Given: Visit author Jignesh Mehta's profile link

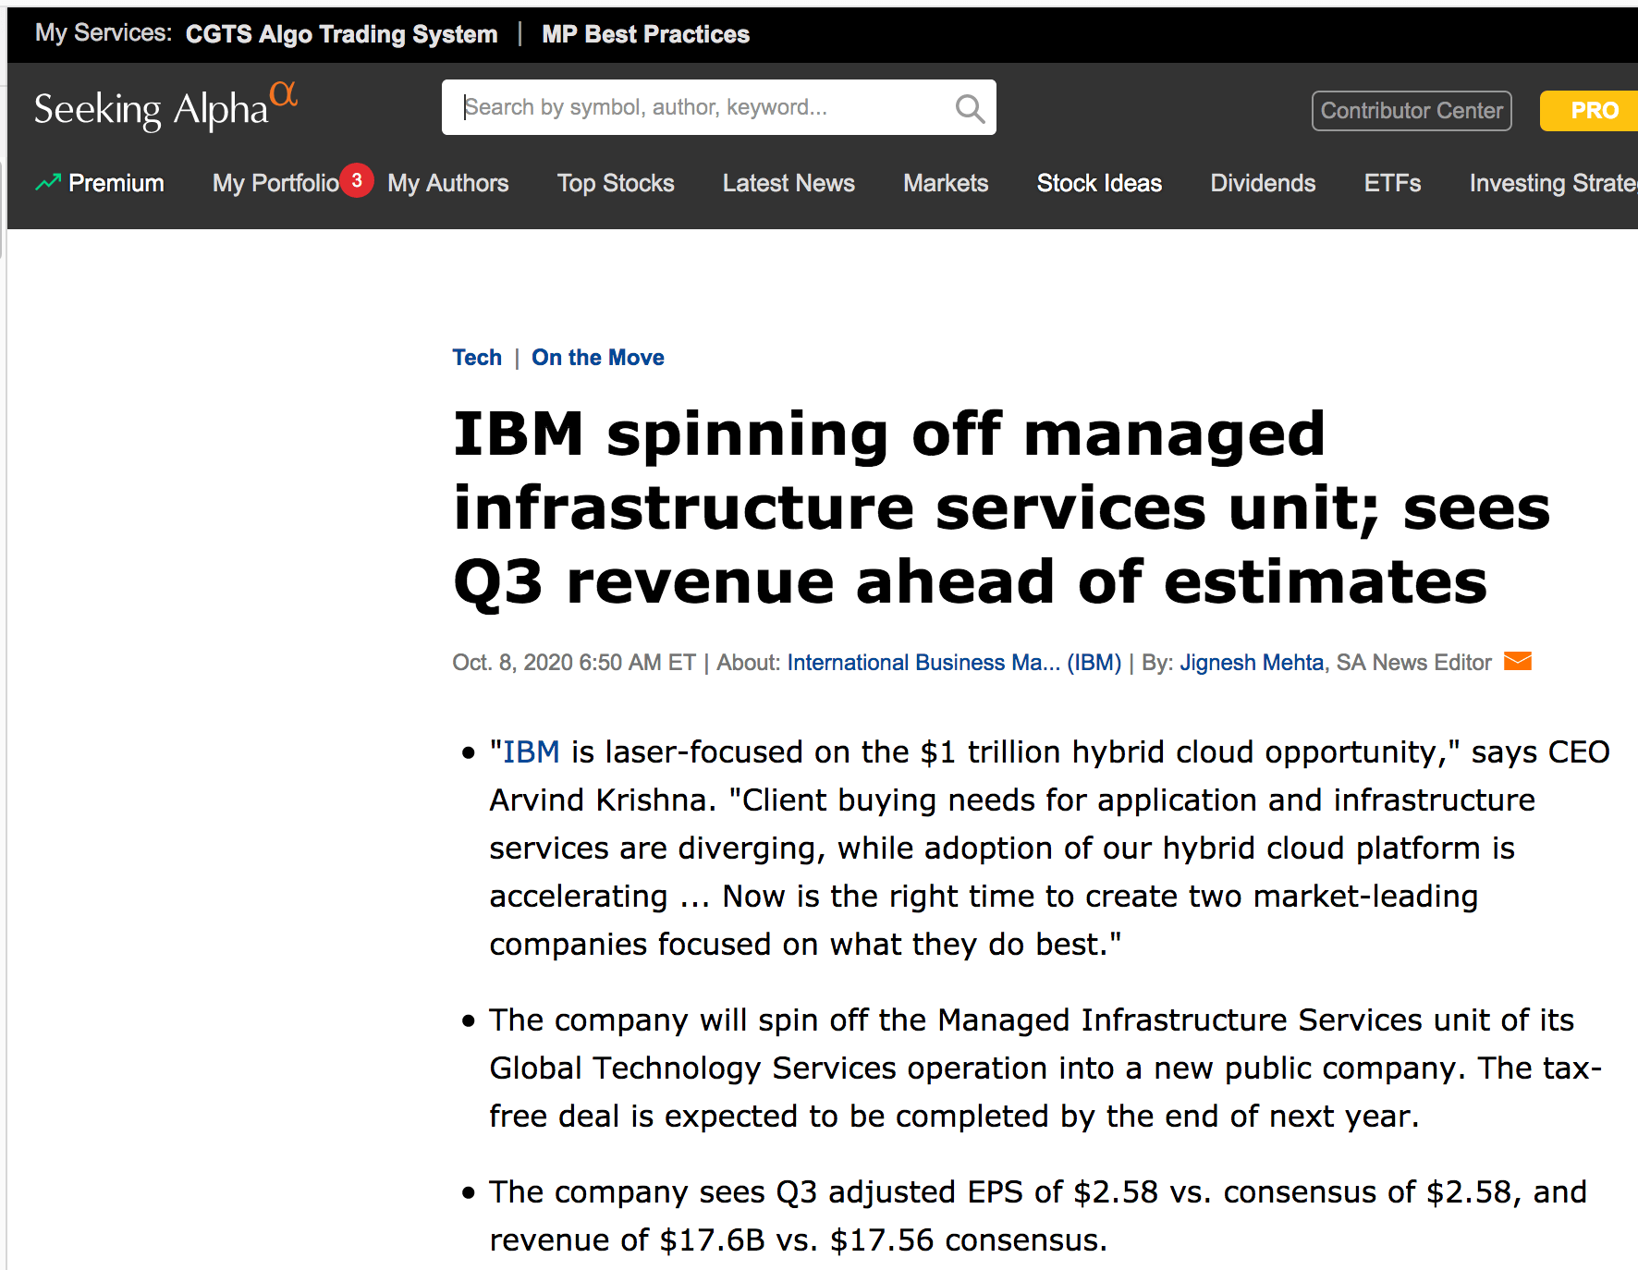Looking at the screenshot, I should click(x=1252, y=663).
